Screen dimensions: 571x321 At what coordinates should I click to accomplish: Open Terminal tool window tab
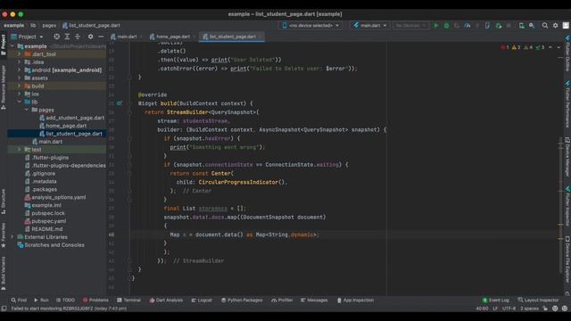point(128,300)
